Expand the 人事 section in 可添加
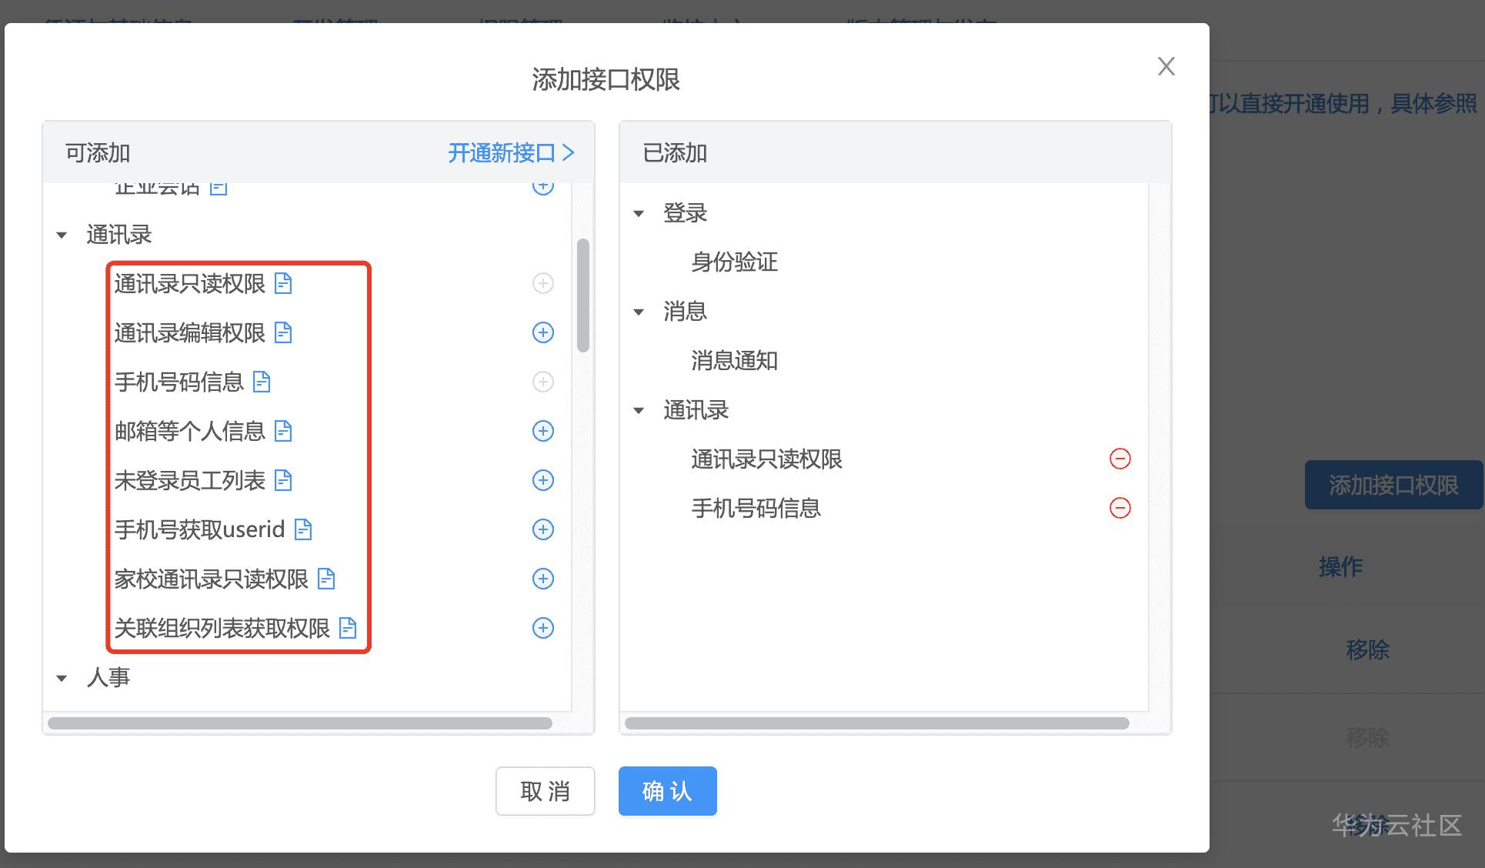The height and width of the screenshot is (868, 1485). pos(65,677)
